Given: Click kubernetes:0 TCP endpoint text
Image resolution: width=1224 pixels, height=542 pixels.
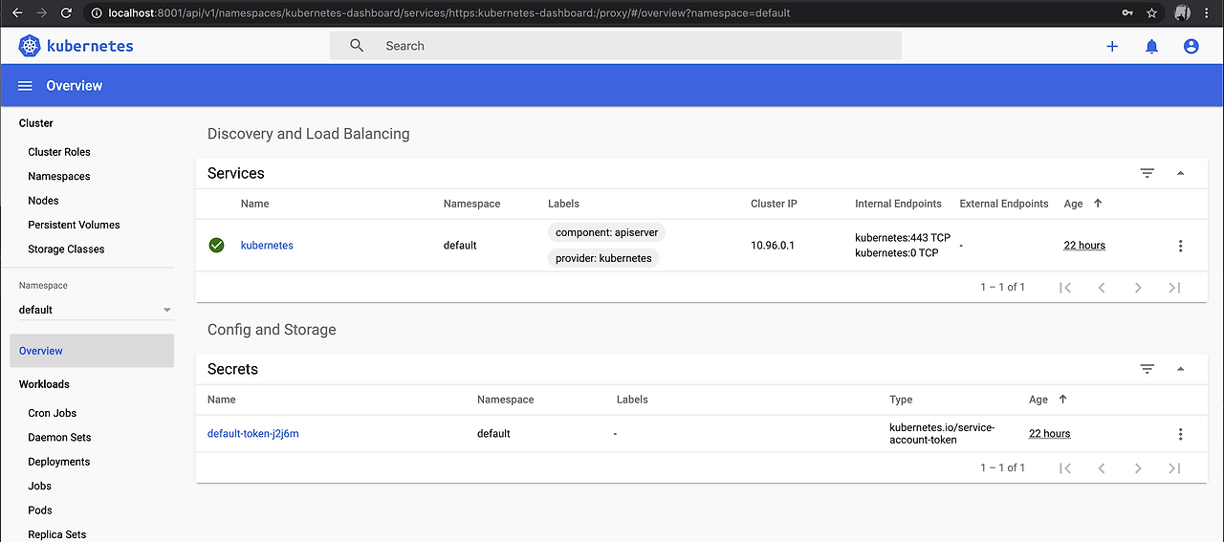Looking at the screenshot, I should pyautogui.click(x=897, y=253).
